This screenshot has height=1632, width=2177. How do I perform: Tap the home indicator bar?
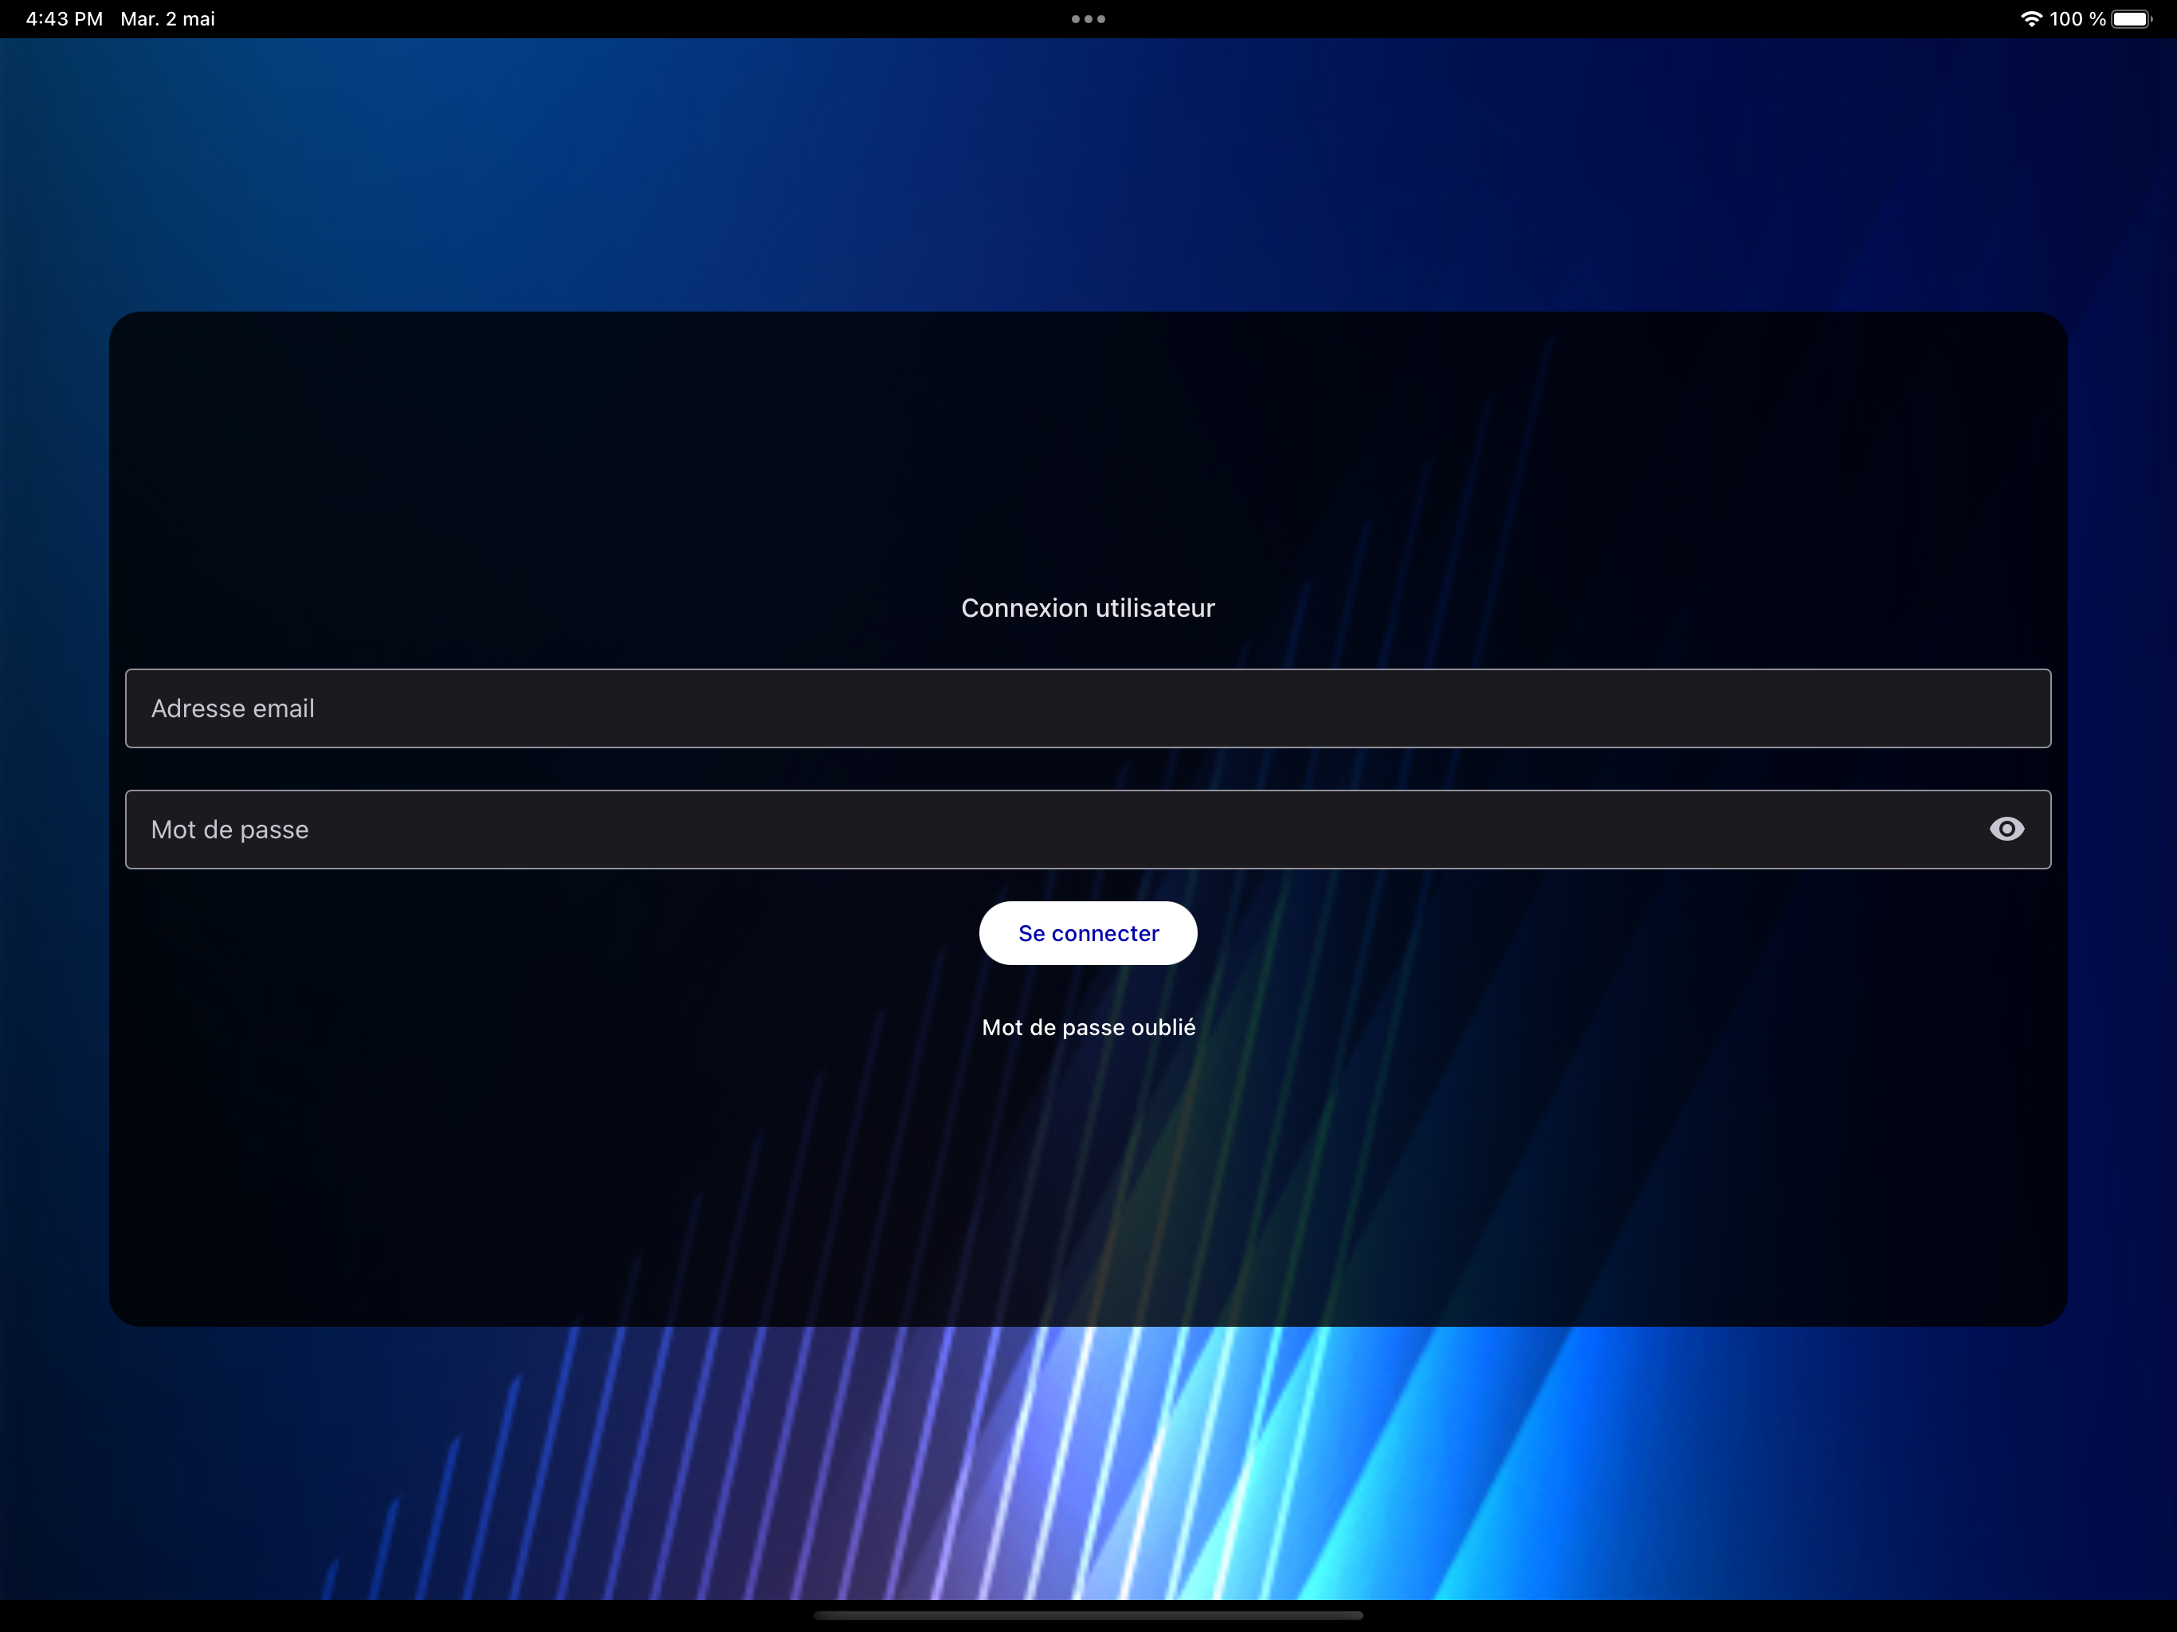pyautogui.click(x=1088, y=1615)
